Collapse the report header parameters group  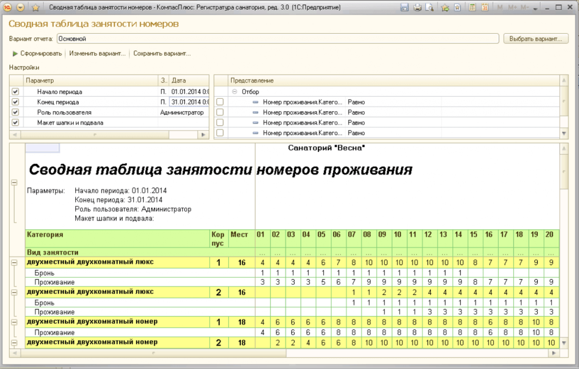point(14,183)
